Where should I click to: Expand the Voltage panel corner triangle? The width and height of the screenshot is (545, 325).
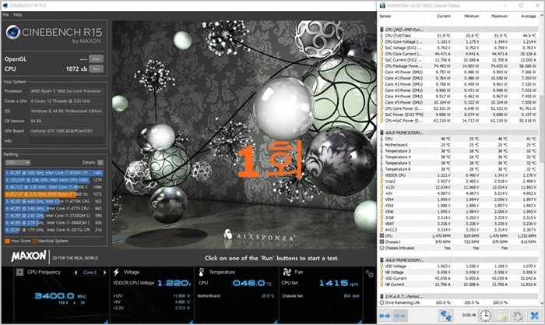(192, 322)
